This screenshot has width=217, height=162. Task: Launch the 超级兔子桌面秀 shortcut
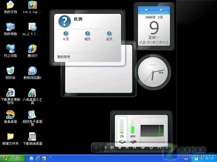[33, 118]
